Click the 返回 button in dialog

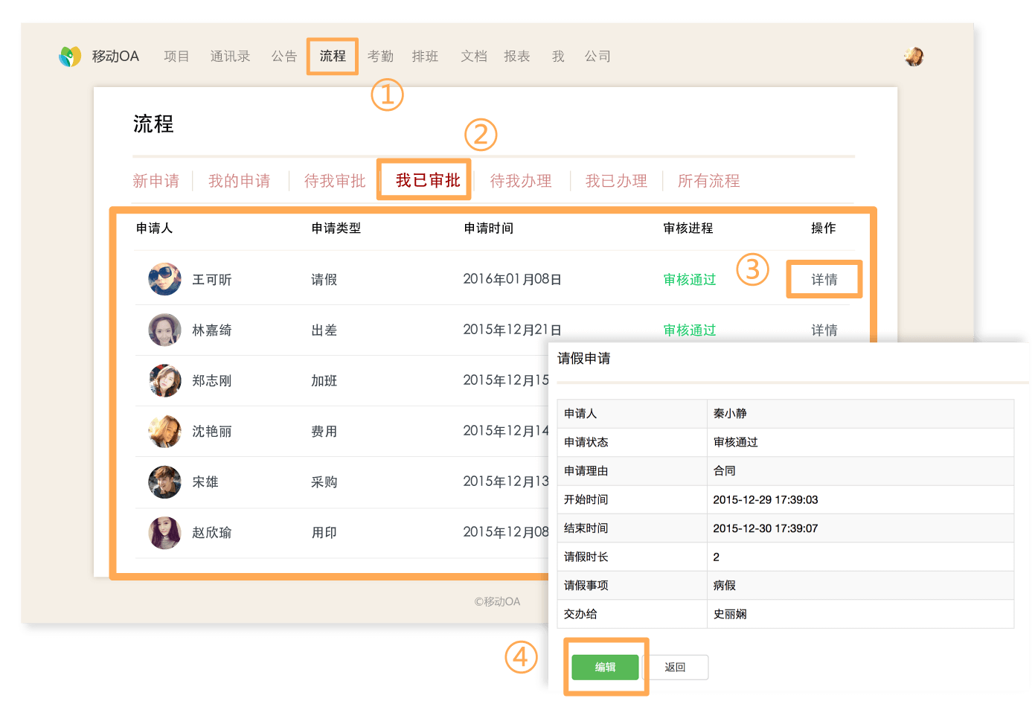click(x=675, y=668)
